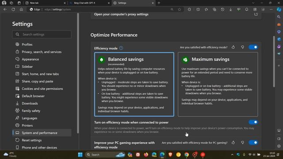
Task: Open the sidebar search icon
Action: click(x=279, y=17)
